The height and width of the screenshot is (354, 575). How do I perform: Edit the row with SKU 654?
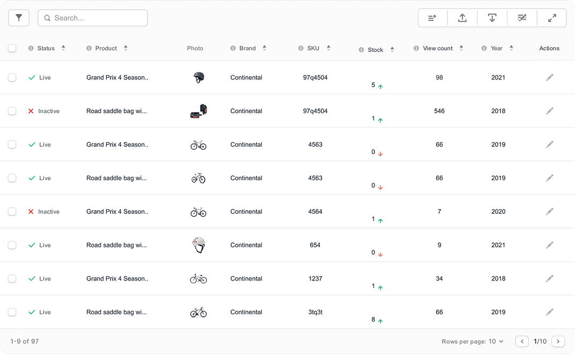(x=549, y=245)
